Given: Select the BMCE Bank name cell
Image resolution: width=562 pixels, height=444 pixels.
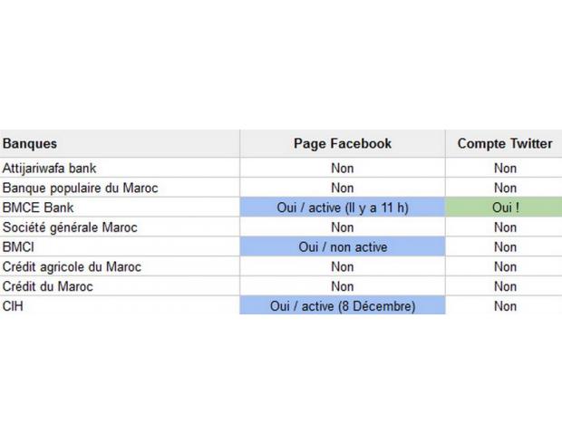Looking at the screenshot, I should coord(38,208).
